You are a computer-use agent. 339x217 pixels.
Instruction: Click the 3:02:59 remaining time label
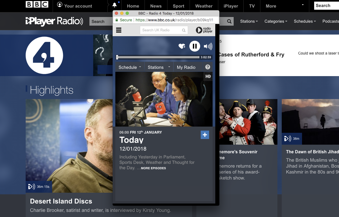tap(206, 57)
